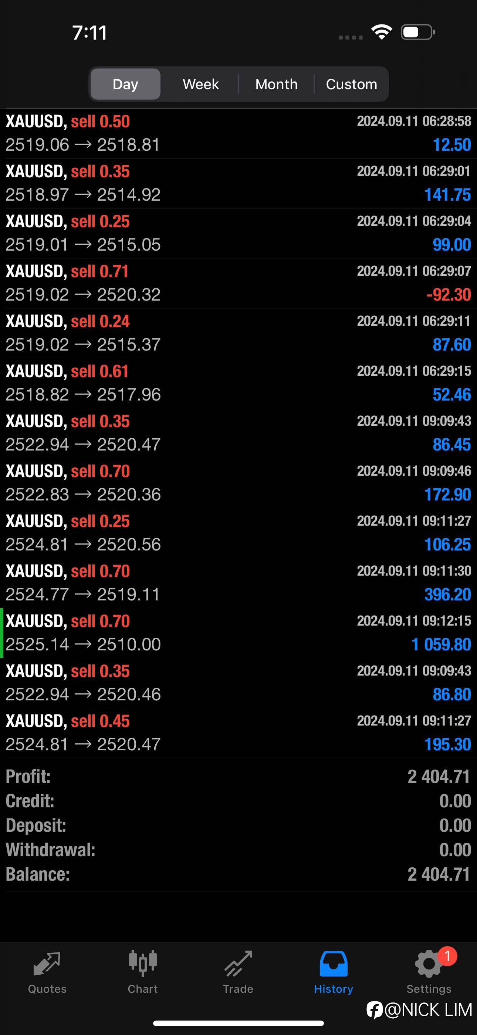Select the trade with profit 106.25
This screenshot has height=1035, width=477.
(x=238, y=533)
